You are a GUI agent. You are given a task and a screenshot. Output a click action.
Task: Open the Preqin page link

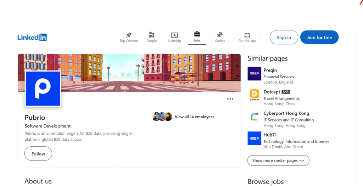(x=270, y=70)
